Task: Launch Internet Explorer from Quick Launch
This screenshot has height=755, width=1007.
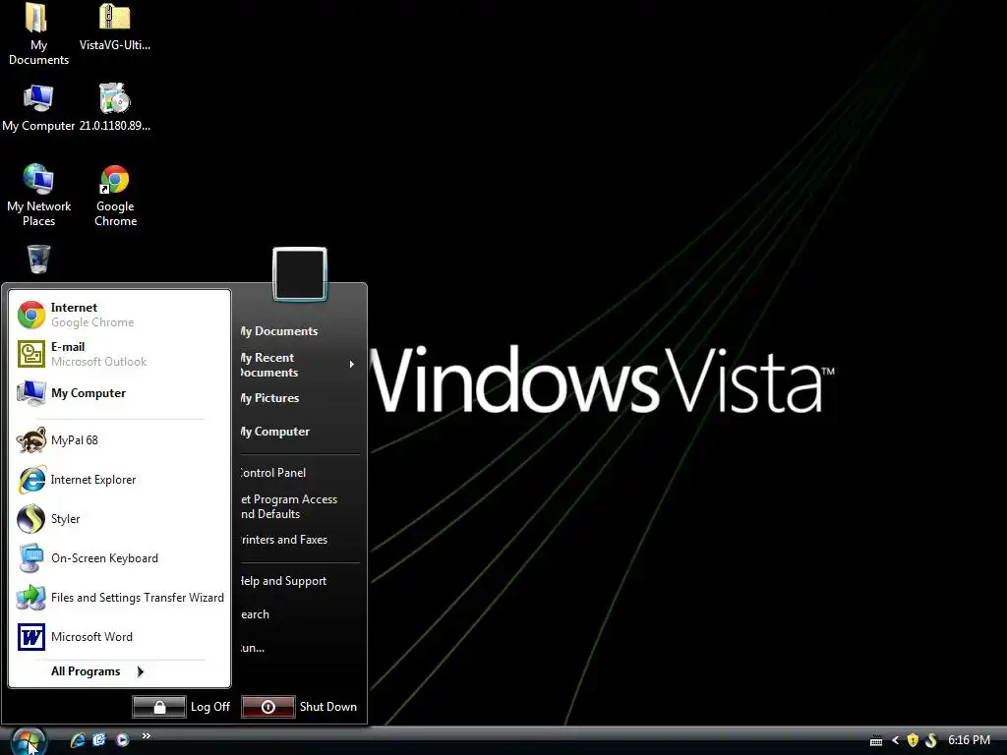Action: 78,739
